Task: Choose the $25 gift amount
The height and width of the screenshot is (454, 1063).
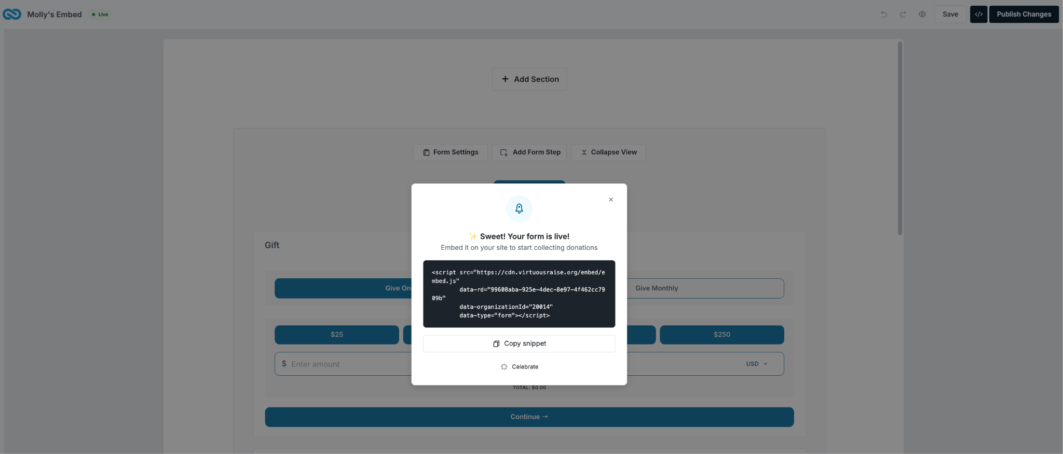Action: coord(337,335)
